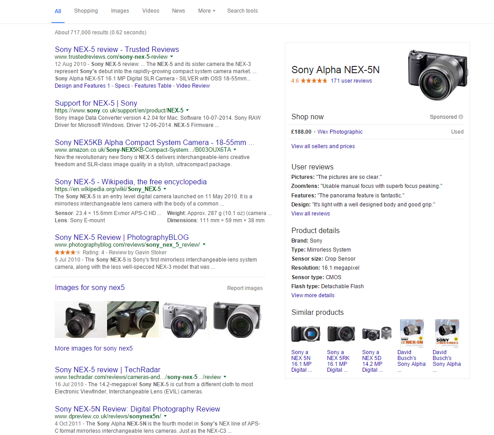Open Sony NEX5KB Alpha Compact System Camera result
Viewport: 494px width, 435px height.
pyautogui.click(x=154, y=142)
